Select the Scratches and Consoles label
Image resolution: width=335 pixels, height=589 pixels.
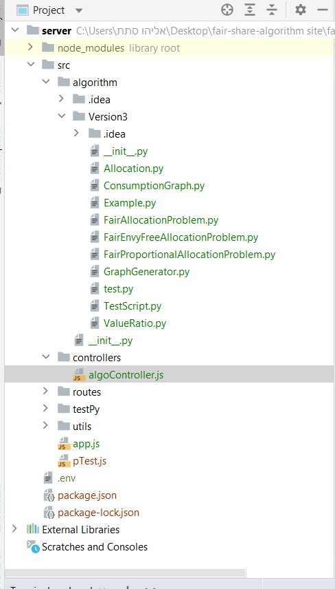pyautogui.click(x=95, y=547)
